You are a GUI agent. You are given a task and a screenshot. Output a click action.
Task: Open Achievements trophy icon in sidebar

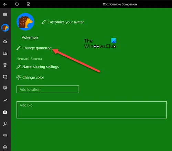pyautogui.click(x=5, y=65)
